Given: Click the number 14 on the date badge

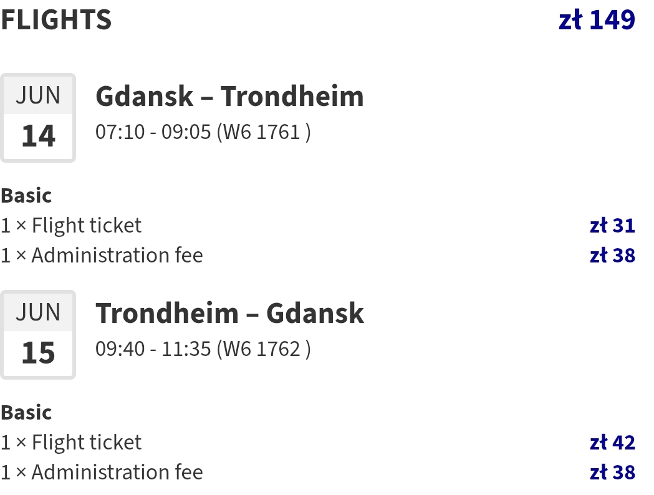Looking at the screenshot, I should [38, 136].
